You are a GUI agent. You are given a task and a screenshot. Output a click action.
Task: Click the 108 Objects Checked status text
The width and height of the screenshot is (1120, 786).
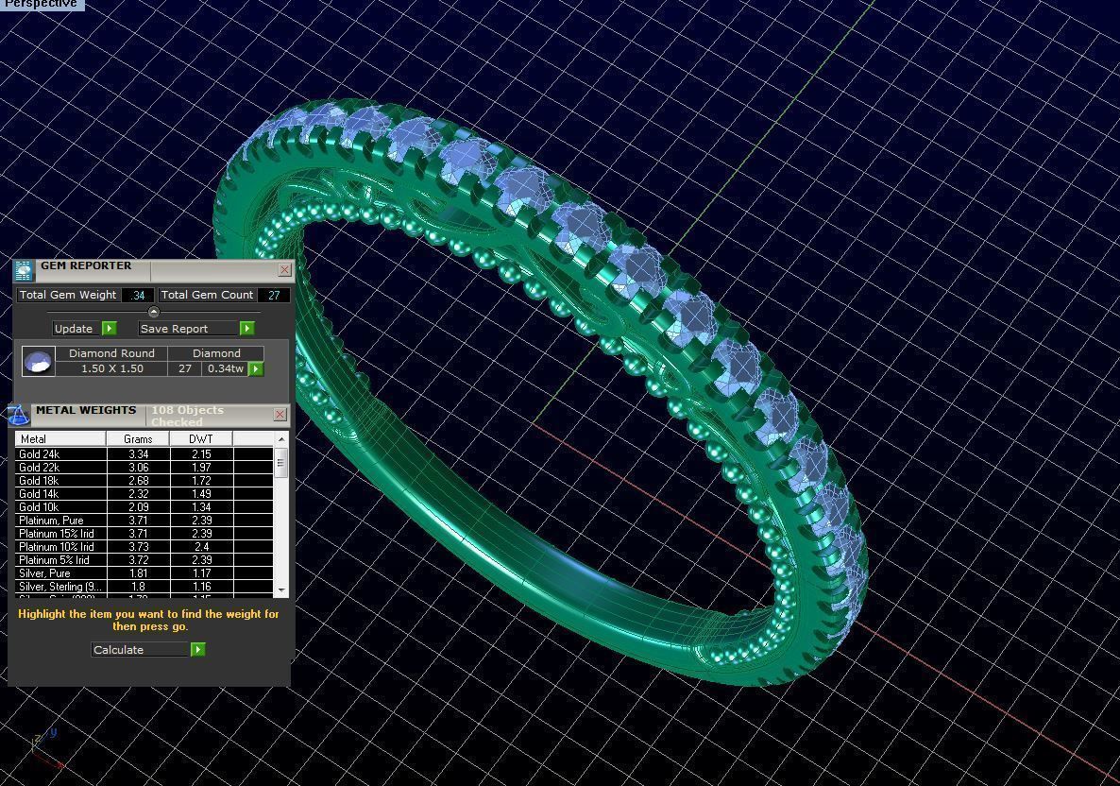coord(187,415)
